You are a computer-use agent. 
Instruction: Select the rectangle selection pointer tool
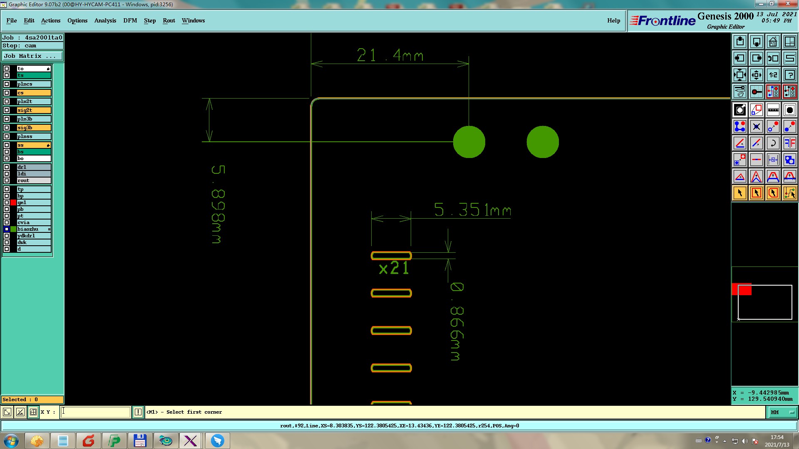tap(757, 193)
